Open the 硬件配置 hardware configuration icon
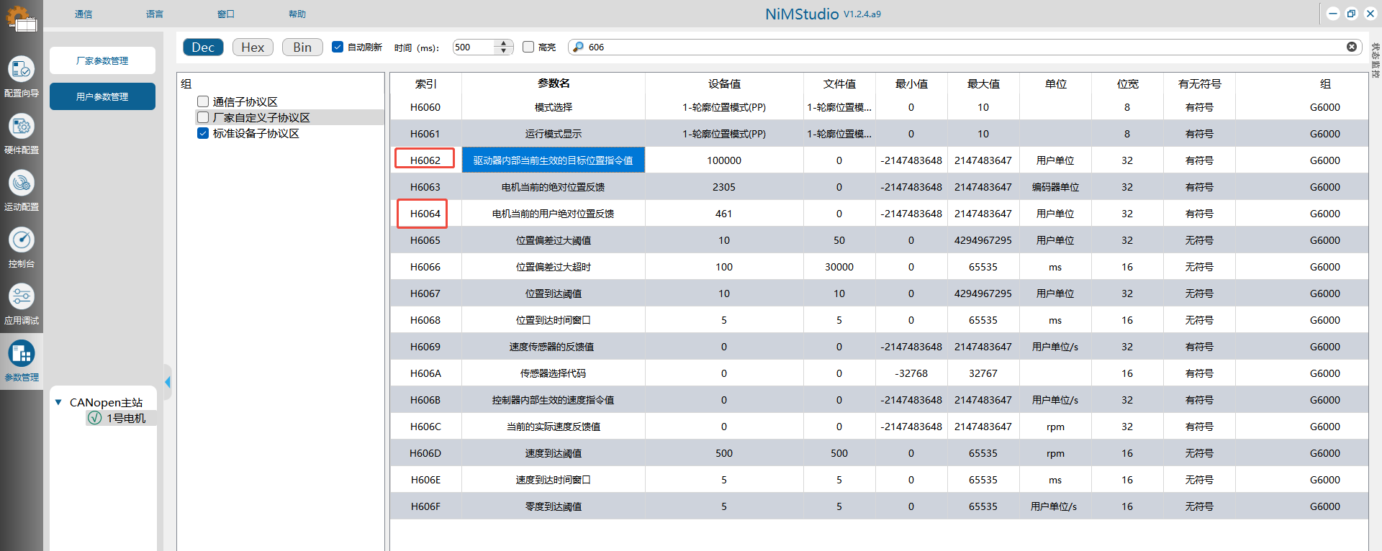 22,127
